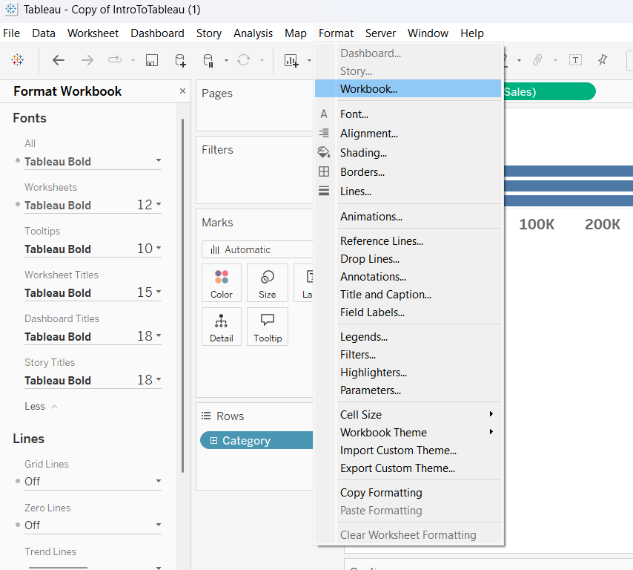Click the Pause Auto Updates icon
Screen dimensions: 633x570
point(208,60)
